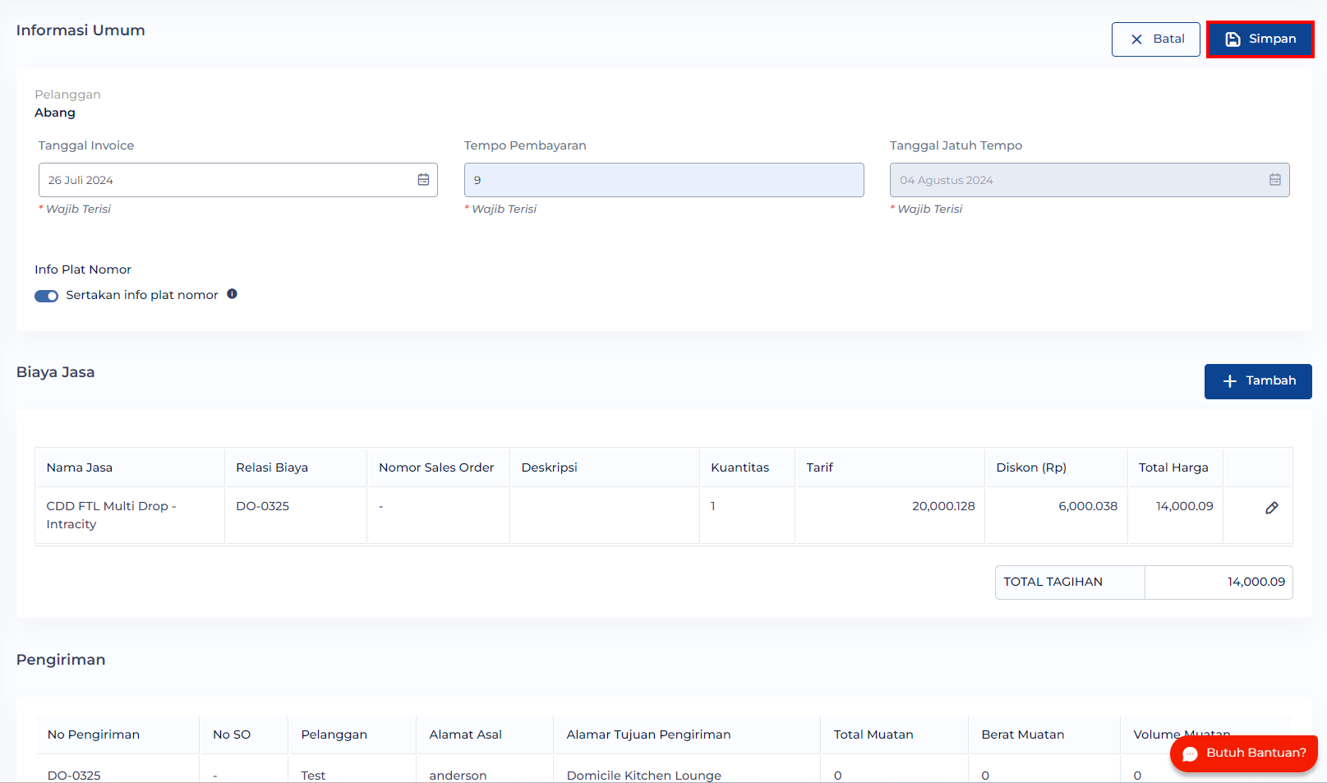Image resolution: width=1327 pixels, height=783 pixels.
Task: Click the Tanggal Jatuh Tempo calendar icon
Action: click(1274, 180)
